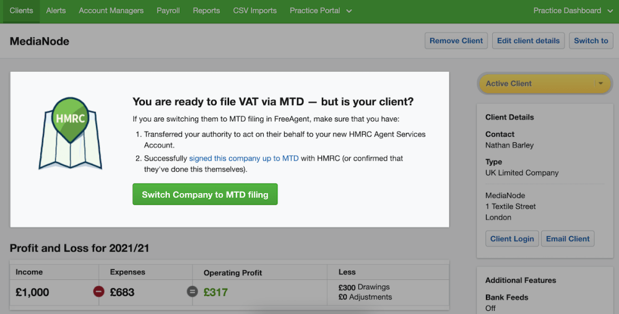Click the grey equals icon beside Operating Profit
Screen dimensions: 619x314
tap(193, 292)
